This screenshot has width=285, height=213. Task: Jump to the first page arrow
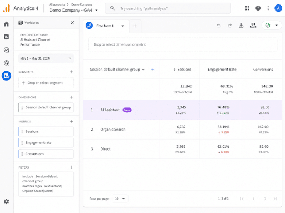point(242,199)
